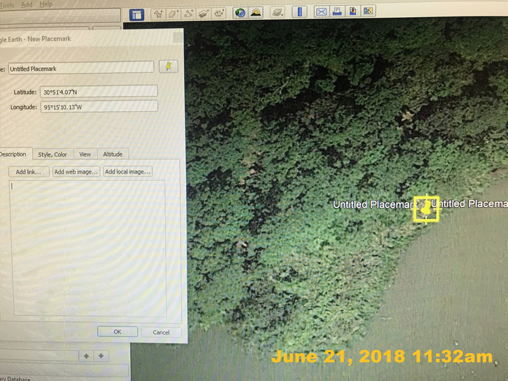Switch to the Style, Color tab

(52, 154)
